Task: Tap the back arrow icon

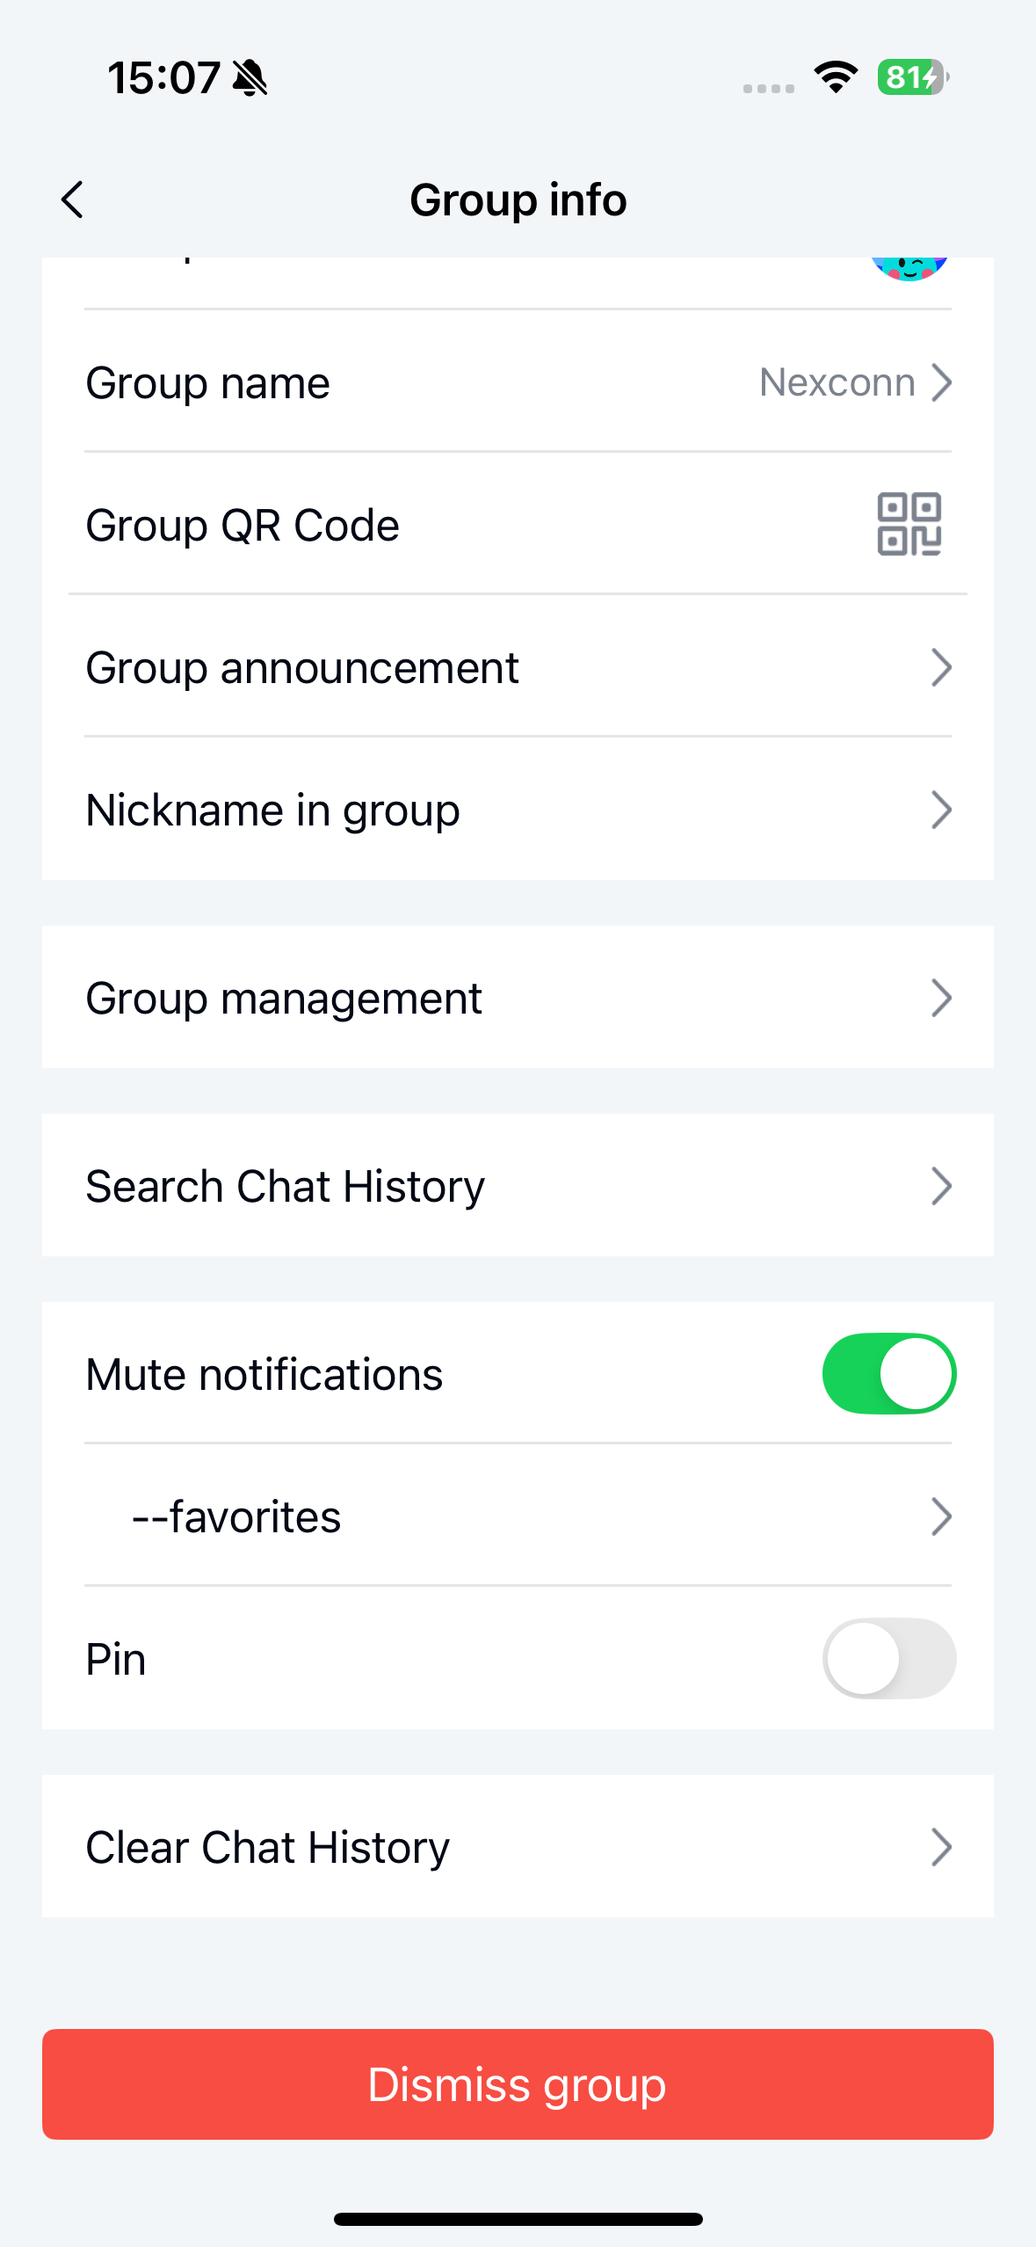Action: [73, 200]
